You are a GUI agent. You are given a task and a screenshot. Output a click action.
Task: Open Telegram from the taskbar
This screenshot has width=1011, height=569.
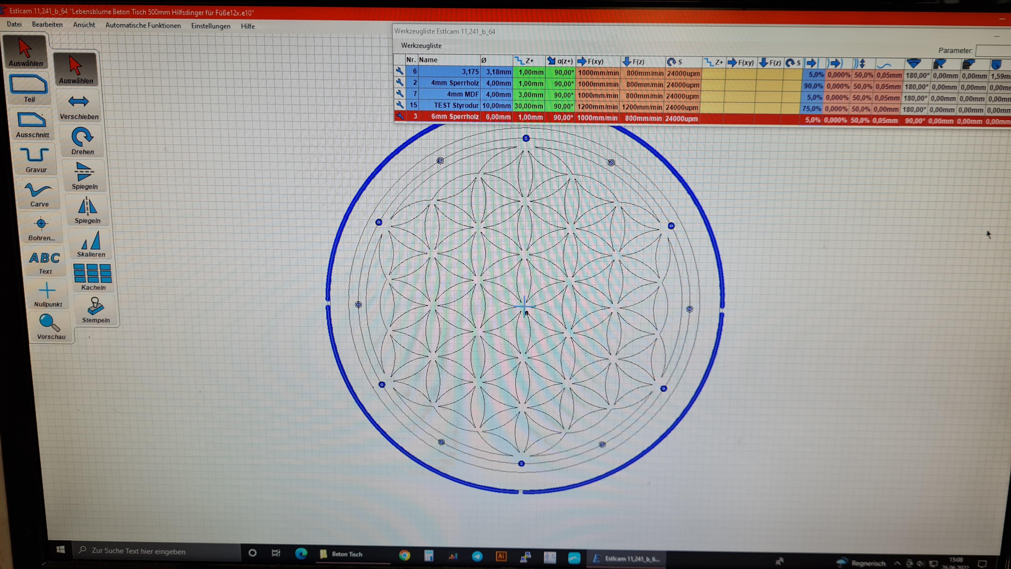click(477, 556)
